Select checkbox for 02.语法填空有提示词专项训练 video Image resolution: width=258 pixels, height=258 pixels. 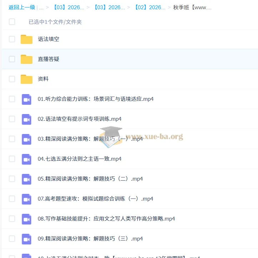12,119
